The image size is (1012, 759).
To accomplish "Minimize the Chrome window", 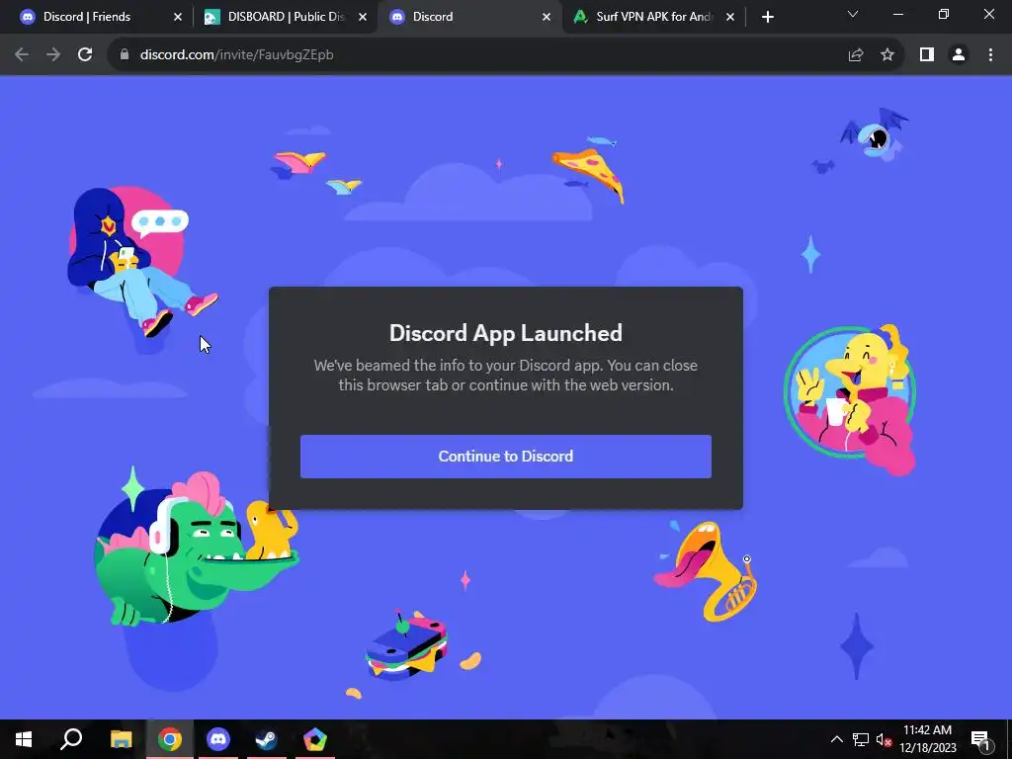I will (x=897, y=14).
